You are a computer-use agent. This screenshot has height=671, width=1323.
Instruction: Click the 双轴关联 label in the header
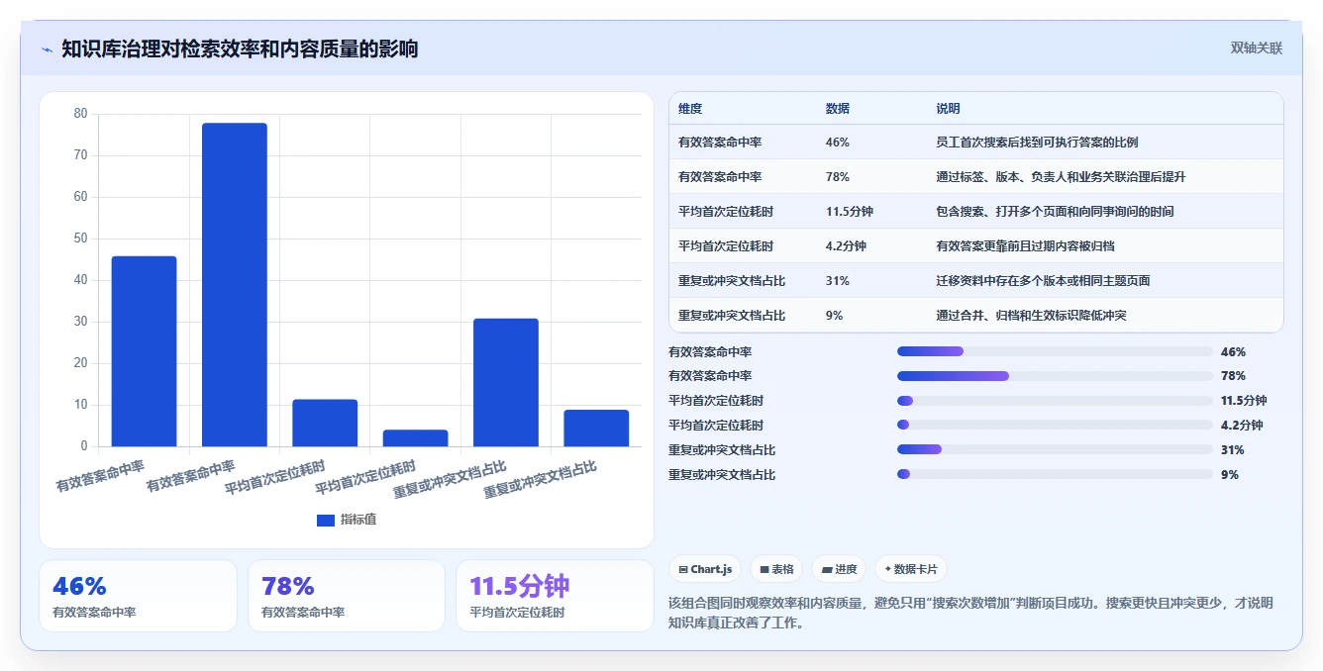1256,48
